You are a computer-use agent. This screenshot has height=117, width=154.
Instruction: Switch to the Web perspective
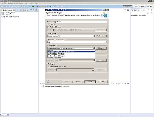[150, 6]
